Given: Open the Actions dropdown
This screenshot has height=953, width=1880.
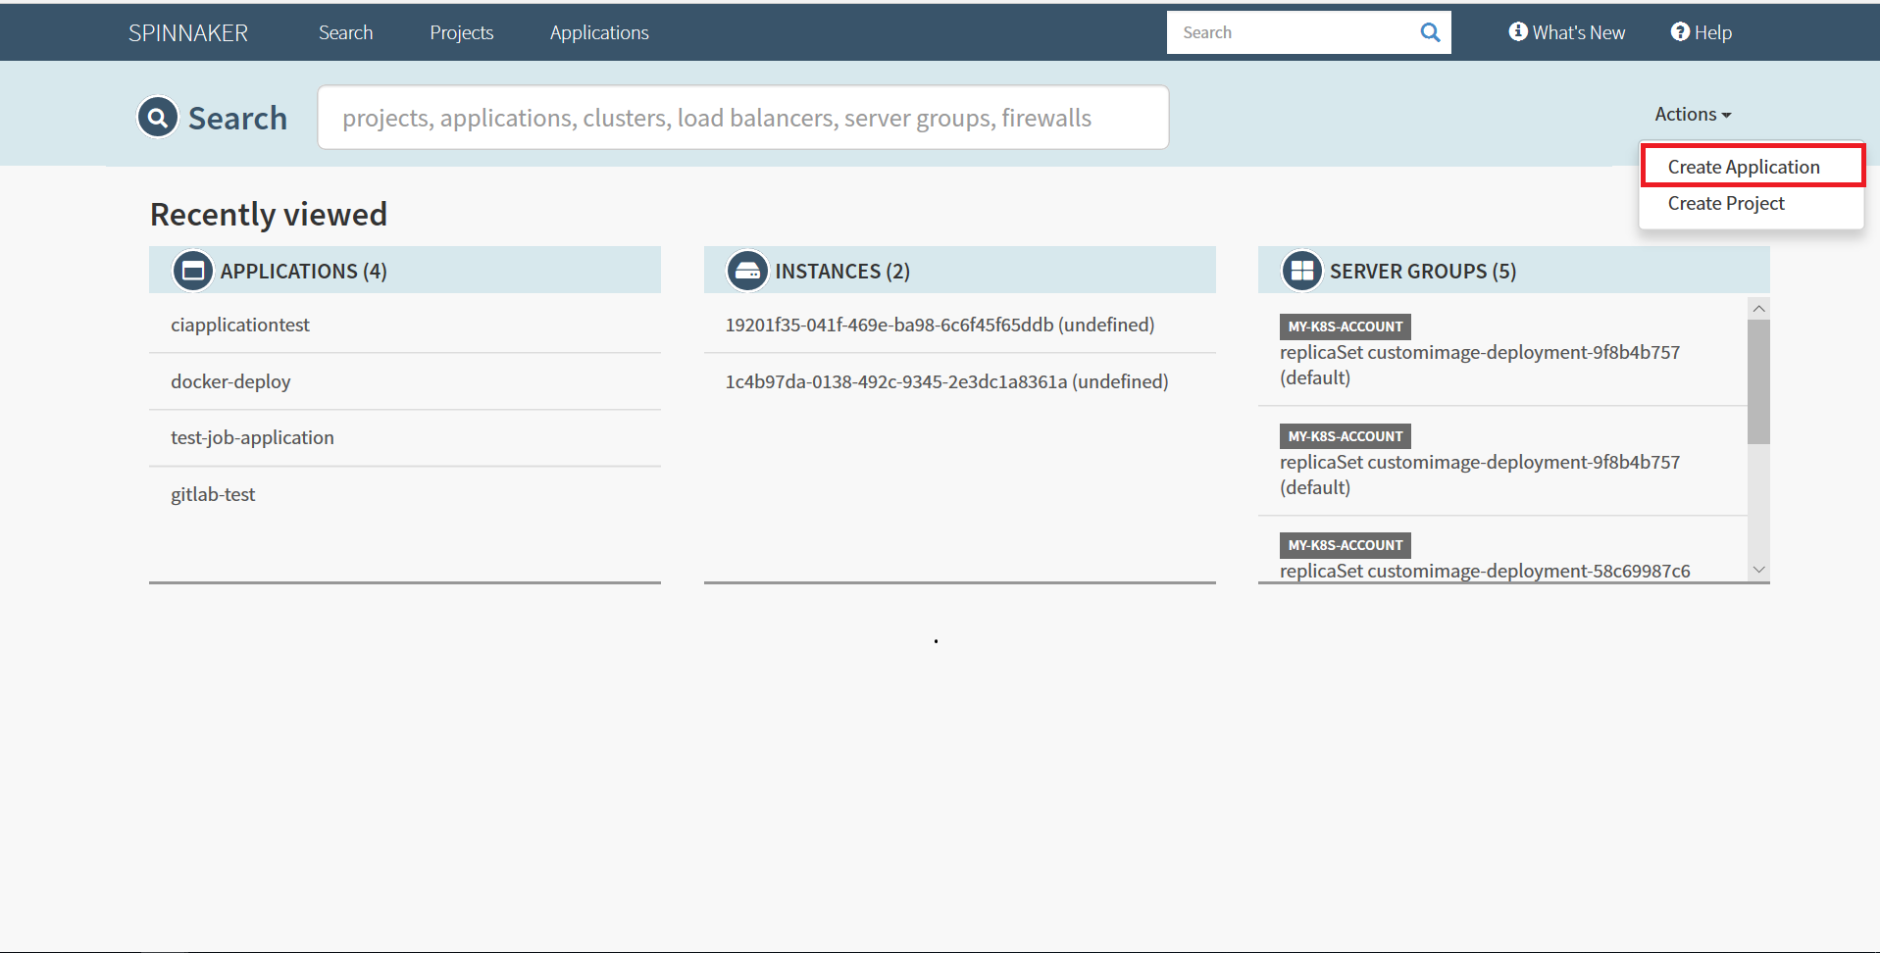Looking at the screenshot, I should pyautogui.click(x=1693, y=114).
